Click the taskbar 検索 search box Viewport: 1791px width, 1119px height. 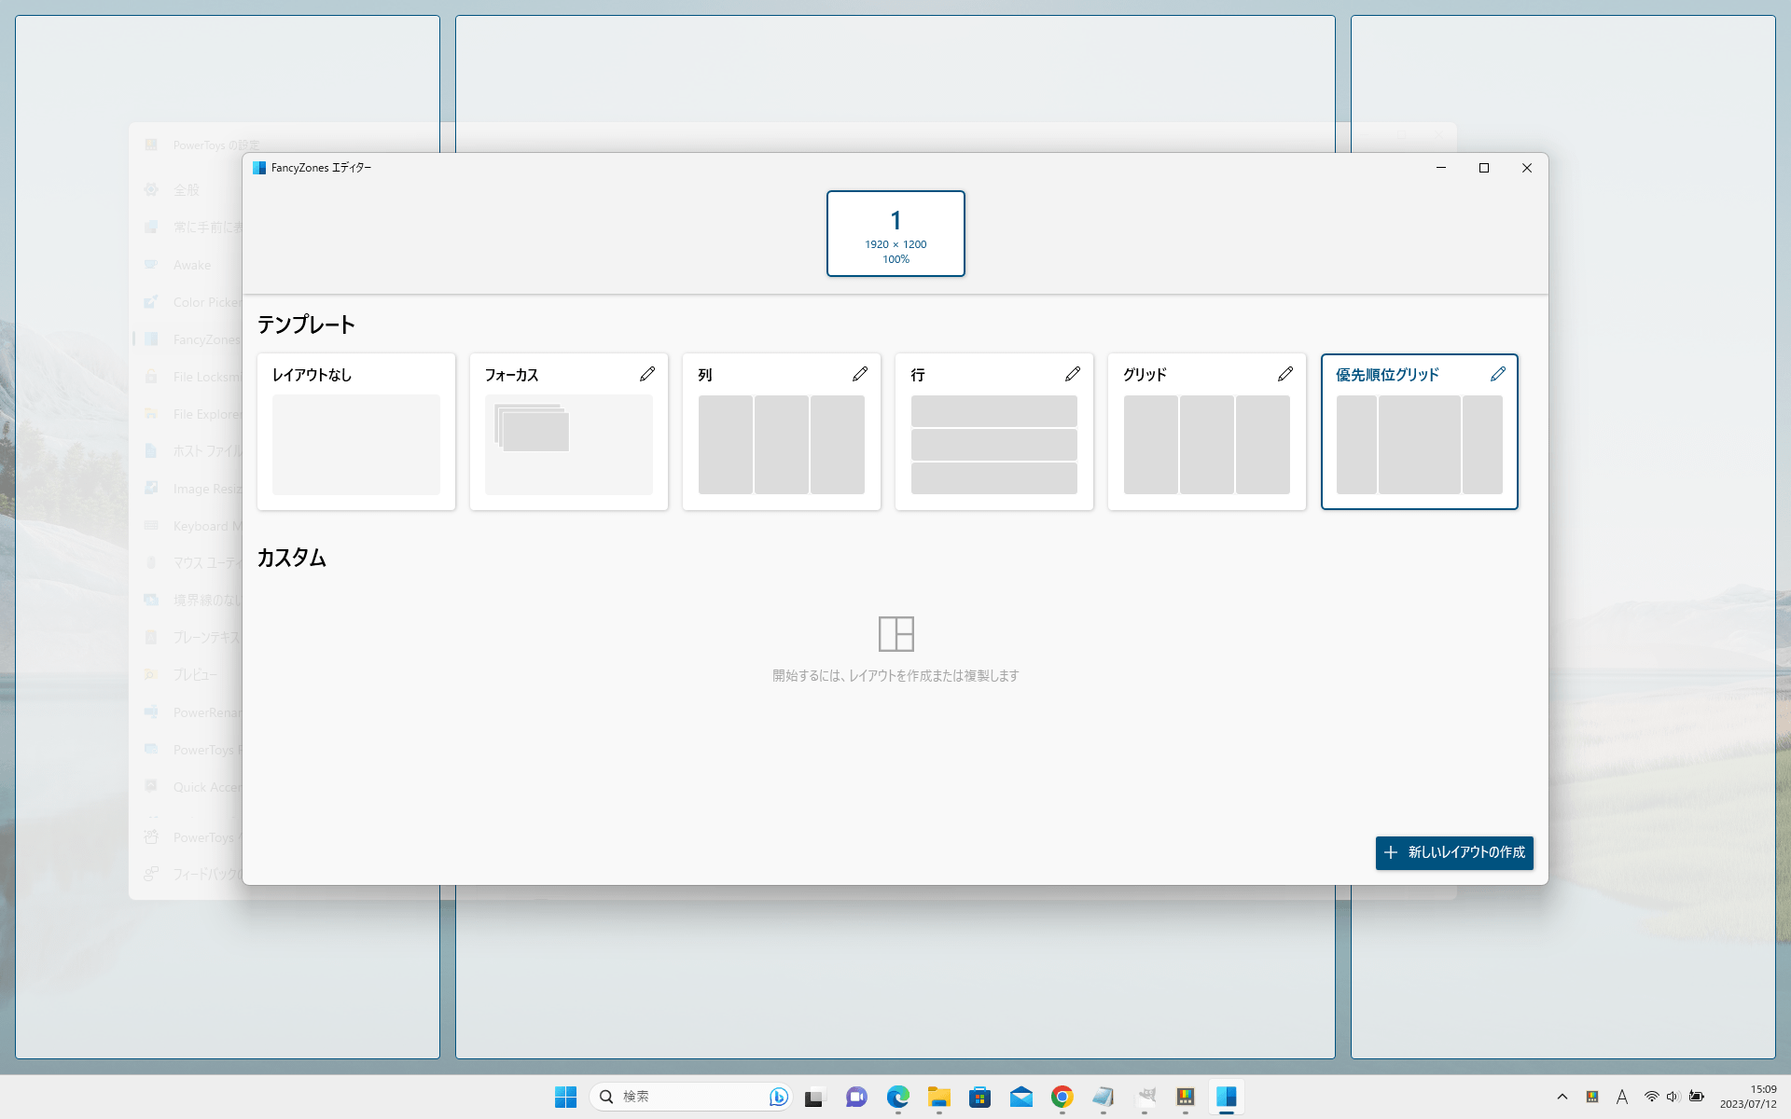click(x=690, y=1097)
